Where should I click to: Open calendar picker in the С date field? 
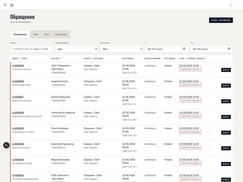coord(184,49)
